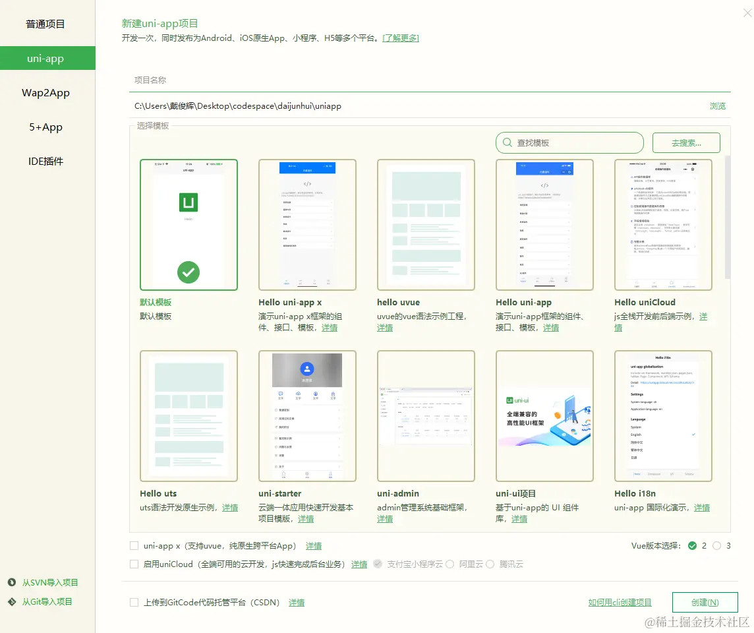Click 从Git导入项目 link
This screenshot has width=754, height=633.
(47, 602)
